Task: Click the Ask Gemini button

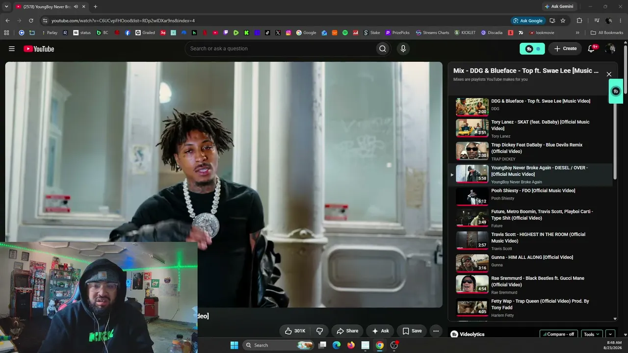Action: click(559, 6)
